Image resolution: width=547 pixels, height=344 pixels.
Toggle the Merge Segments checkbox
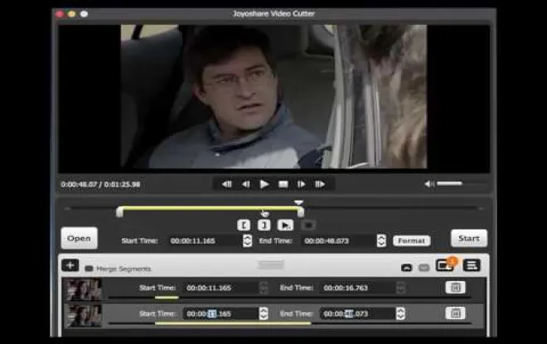[x=89, y=269]
